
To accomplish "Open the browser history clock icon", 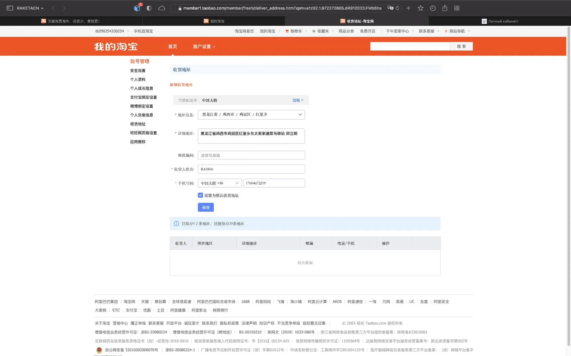I will click(x=433, y=8).
